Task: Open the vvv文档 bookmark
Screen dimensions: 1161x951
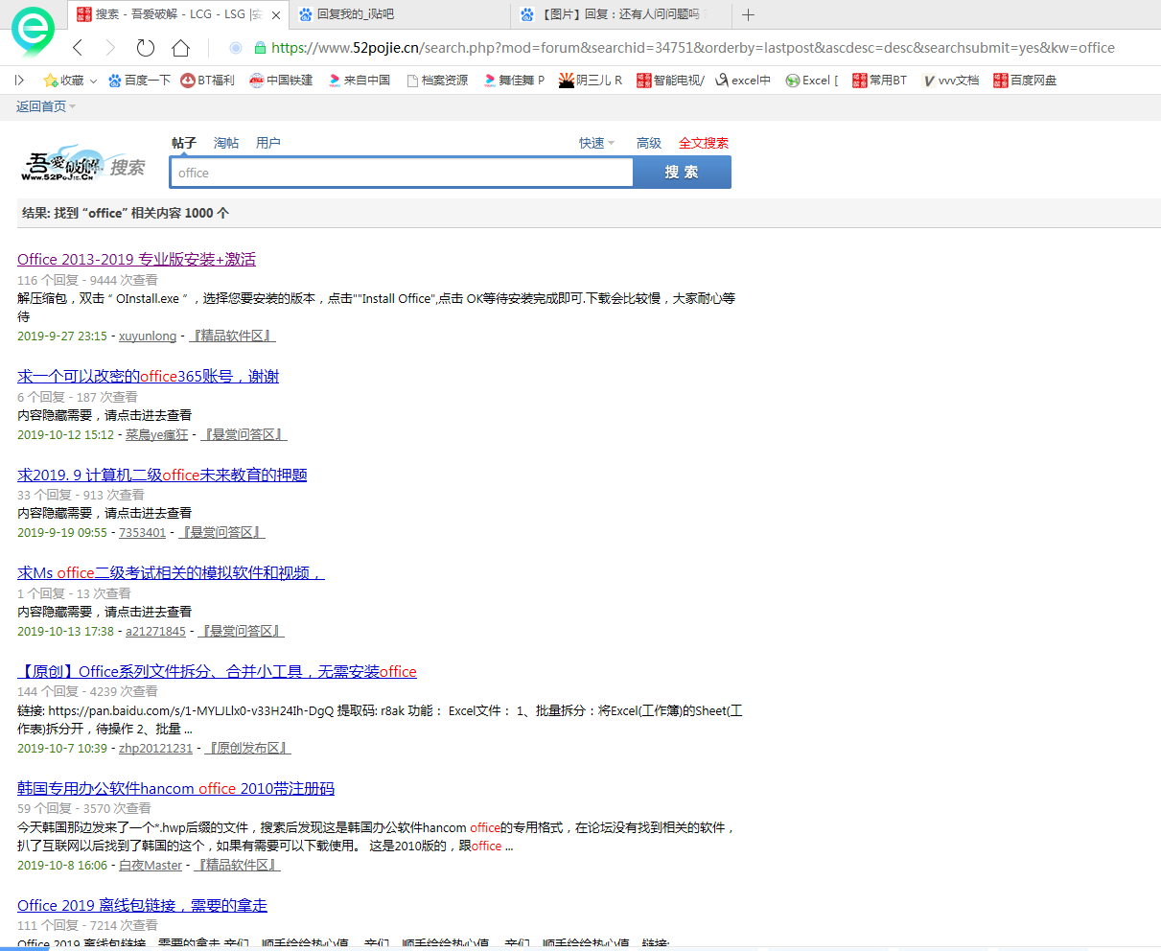Action: [950, 81]
